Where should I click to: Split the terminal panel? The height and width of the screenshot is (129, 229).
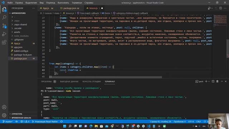coord(213,81)
